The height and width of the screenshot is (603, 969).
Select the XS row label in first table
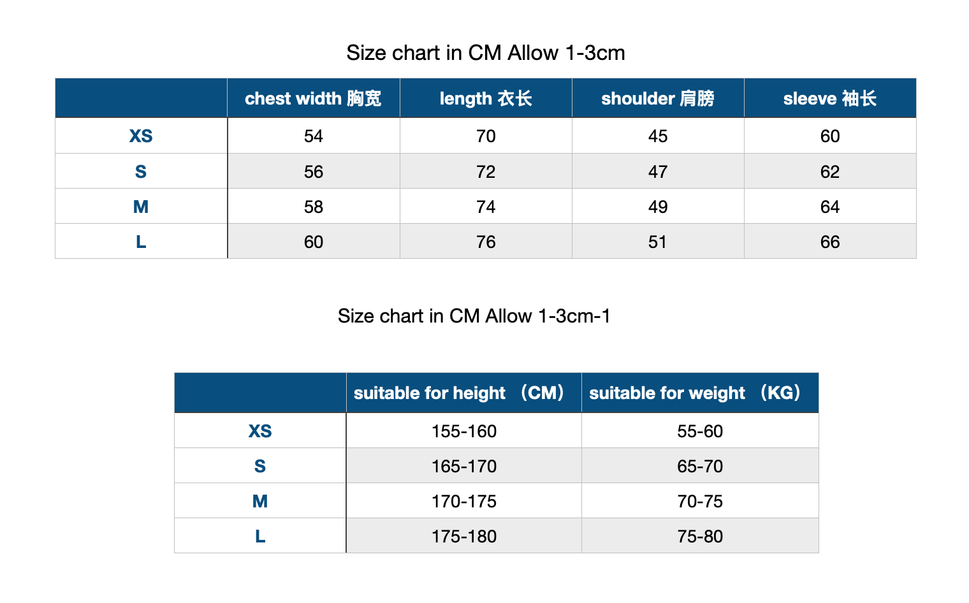(141, 136)
